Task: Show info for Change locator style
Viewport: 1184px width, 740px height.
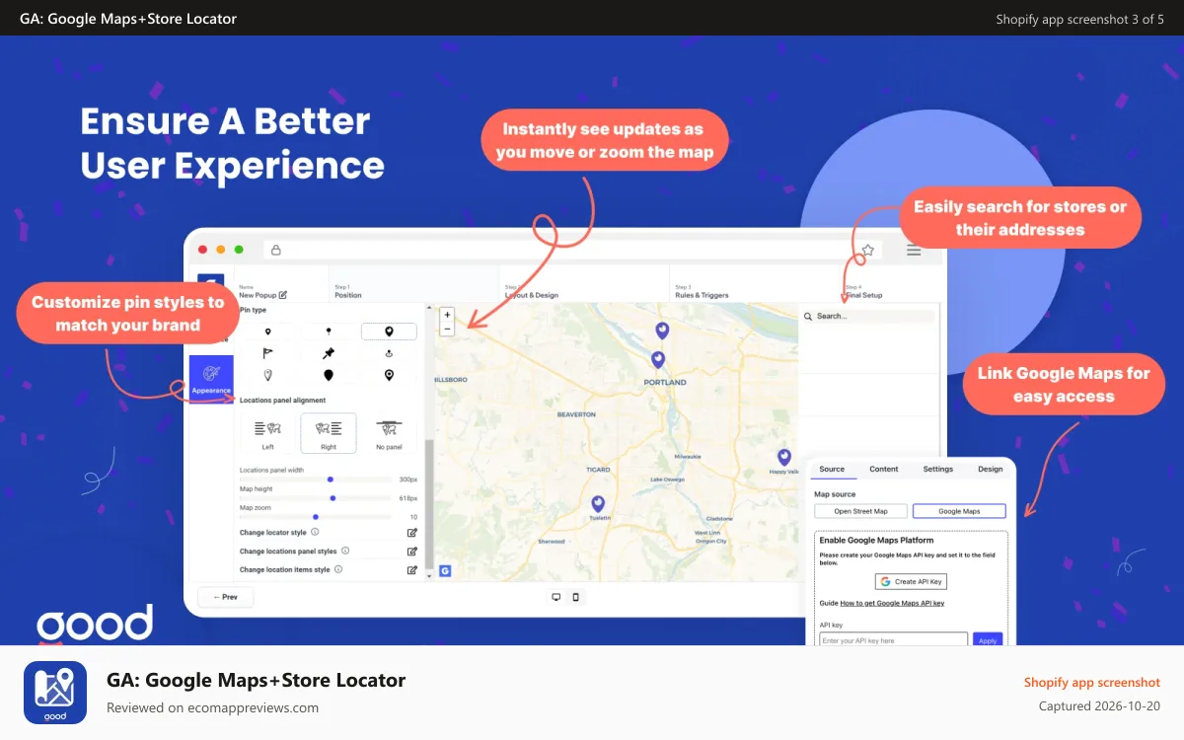Action: coord(315,532)
